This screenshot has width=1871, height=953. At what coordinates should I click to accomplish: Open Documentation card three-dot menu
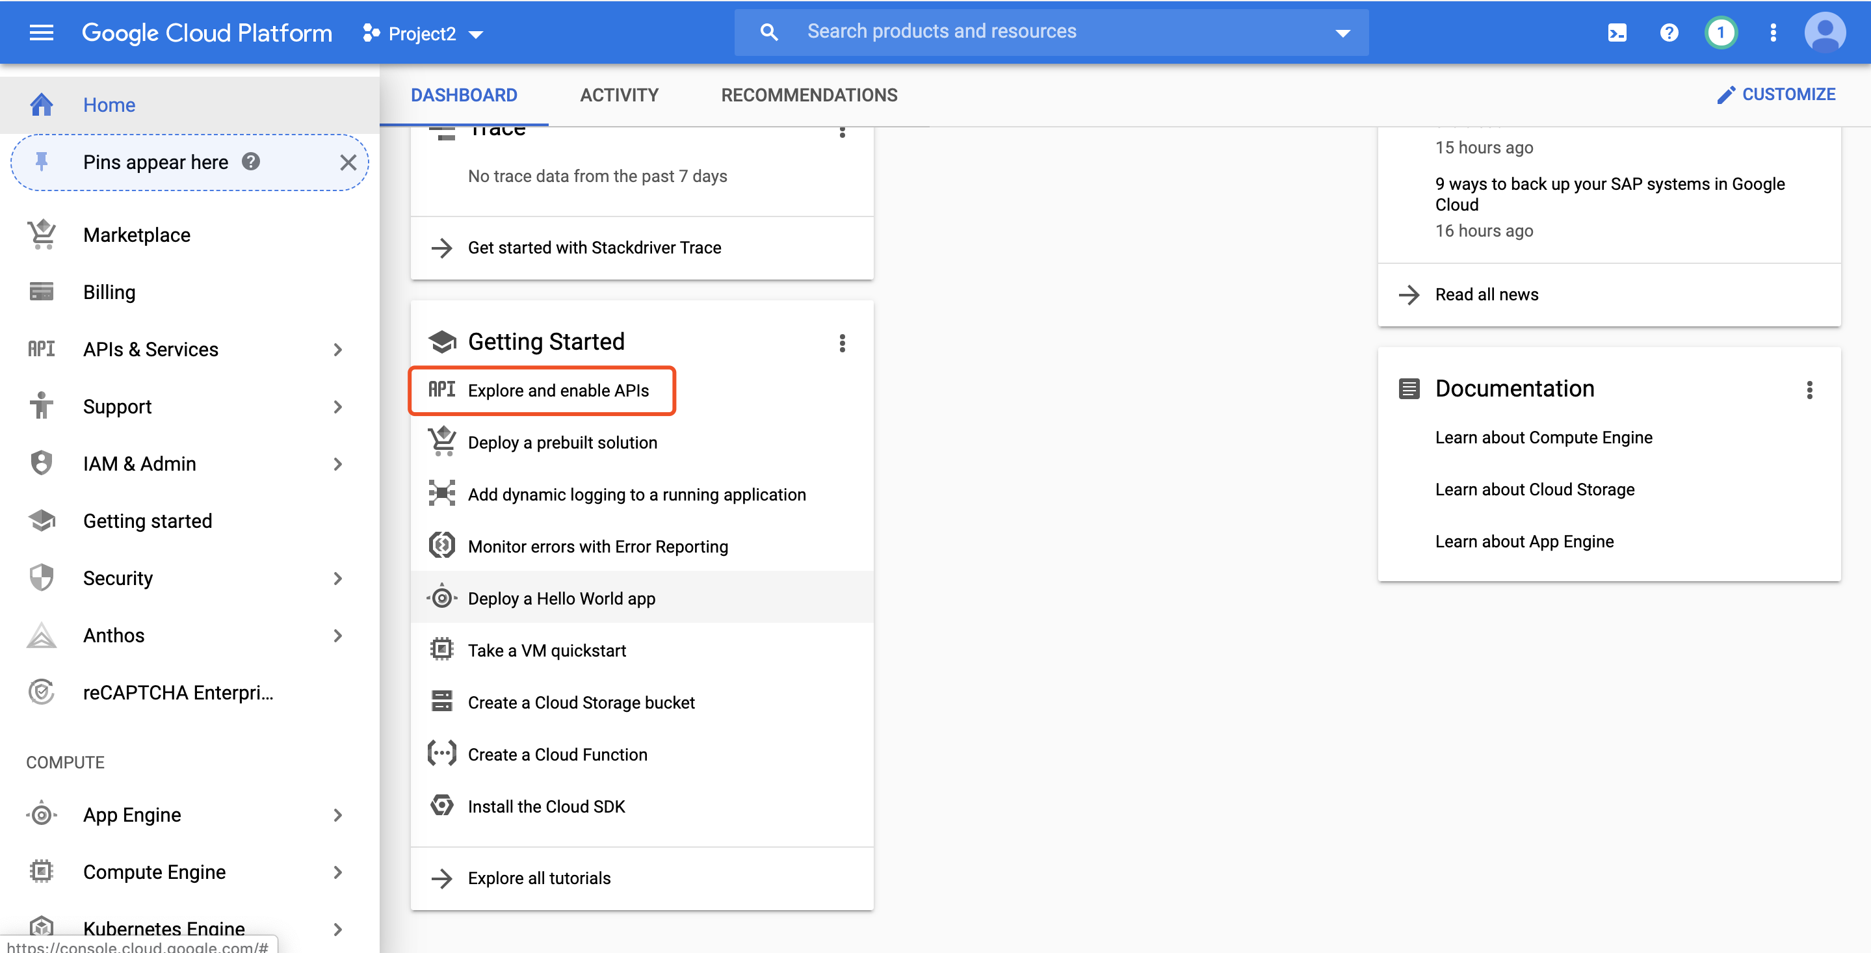[1809, 390]
